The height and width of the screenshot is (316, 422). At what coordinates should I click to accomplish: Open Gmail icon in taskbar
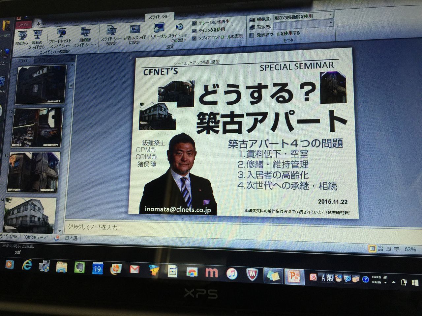134,270
